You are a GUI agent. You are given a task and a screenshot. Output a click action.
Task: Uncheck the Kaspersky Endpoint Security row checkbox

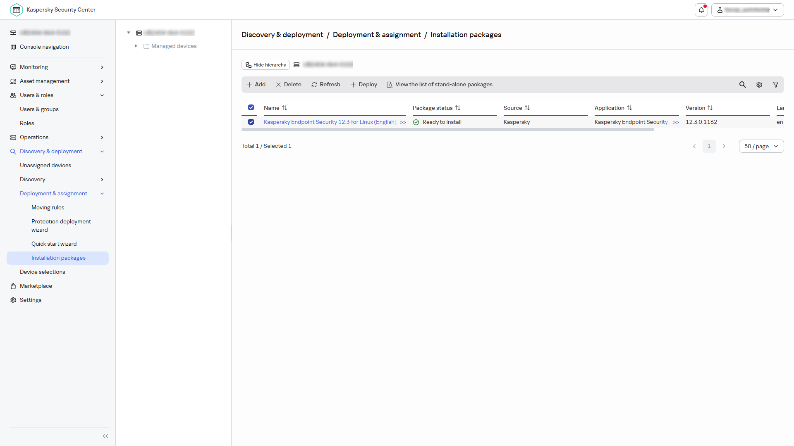click(x=251, y=122)
